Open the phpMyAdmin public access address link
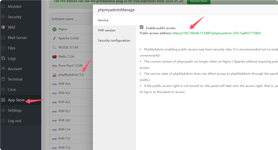The width and height of the screenshot is (278, 150). tap(216, 33)
